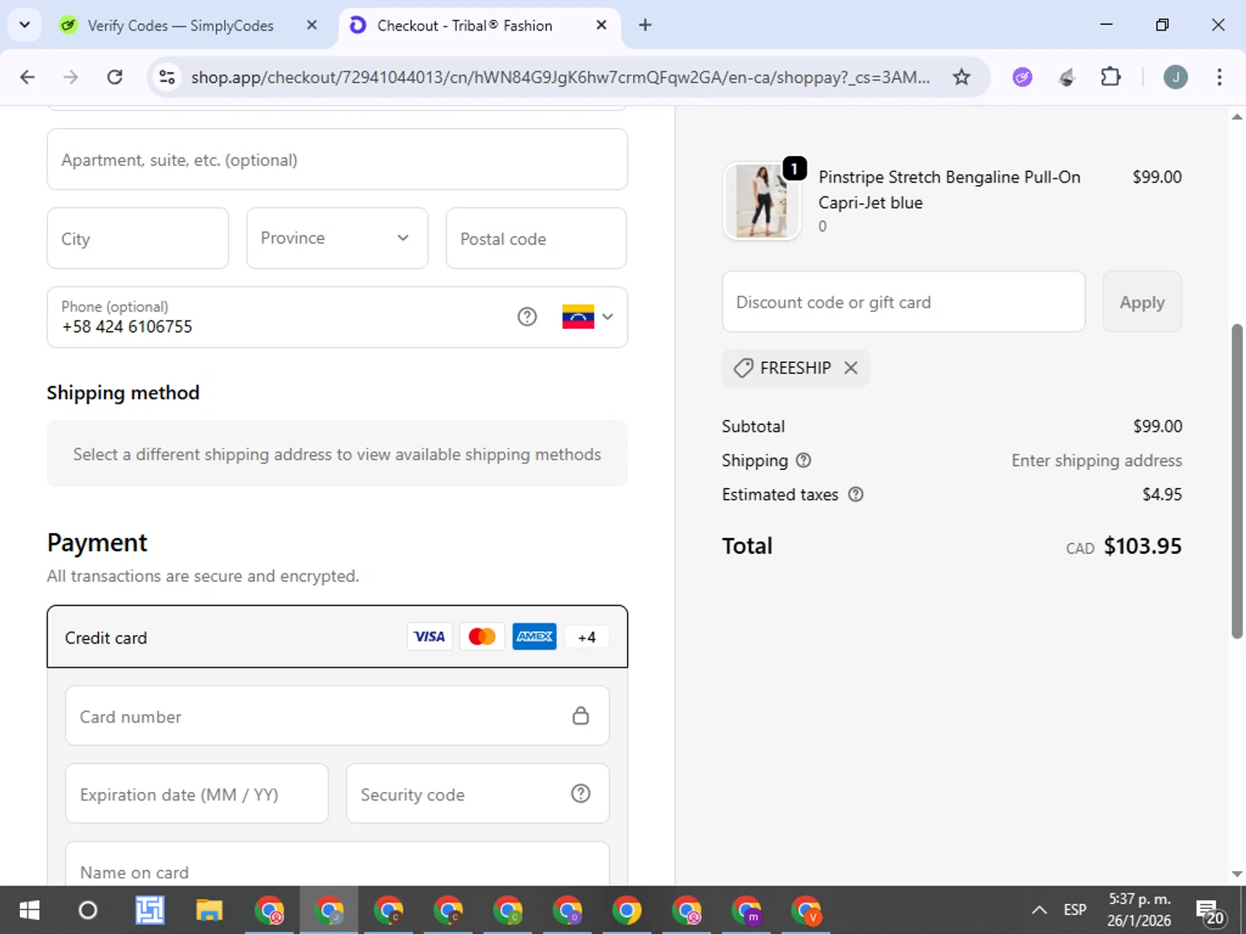
Task: Click the Apply discount button
Action: pos(1142,301)
